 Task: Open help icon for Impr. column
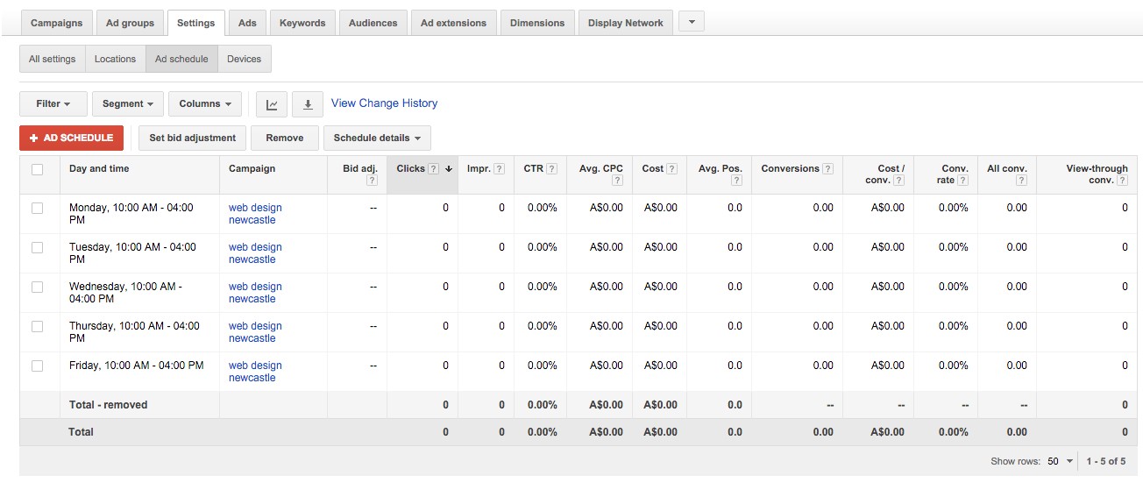point(499,169)
